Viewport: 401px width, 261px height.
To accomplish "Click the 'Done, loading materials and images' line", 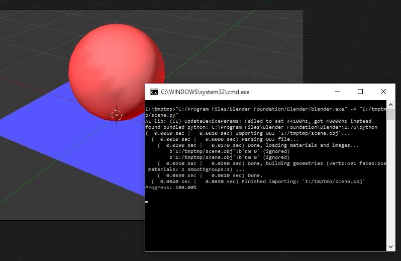I will coord(258,145).
